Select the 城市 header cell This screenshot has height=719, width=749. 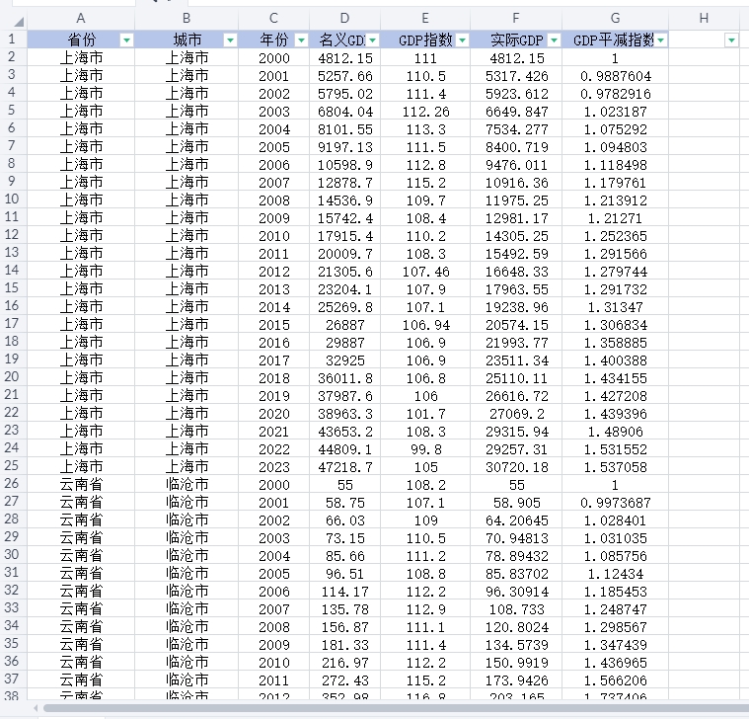tap(187, 40)
